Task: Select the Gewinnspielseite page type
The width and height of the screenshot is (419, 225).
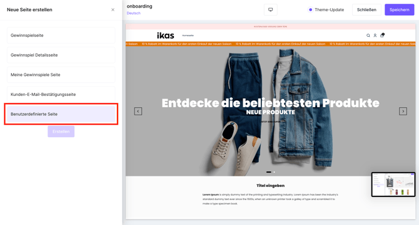Action: 61,35
